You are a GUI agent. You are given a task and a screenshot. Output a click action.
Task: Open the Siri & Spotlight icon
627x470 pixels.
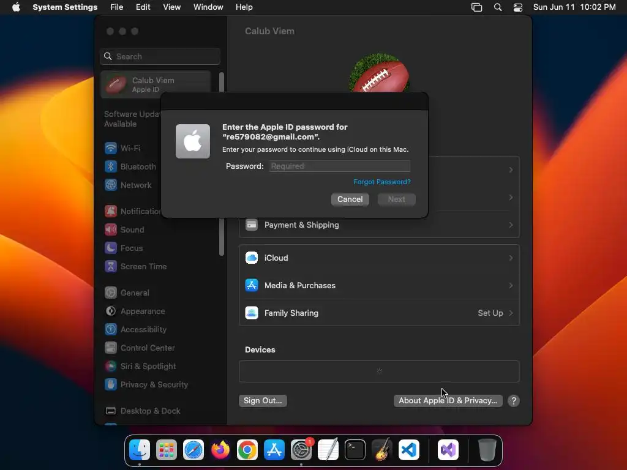tap(111, 366)
